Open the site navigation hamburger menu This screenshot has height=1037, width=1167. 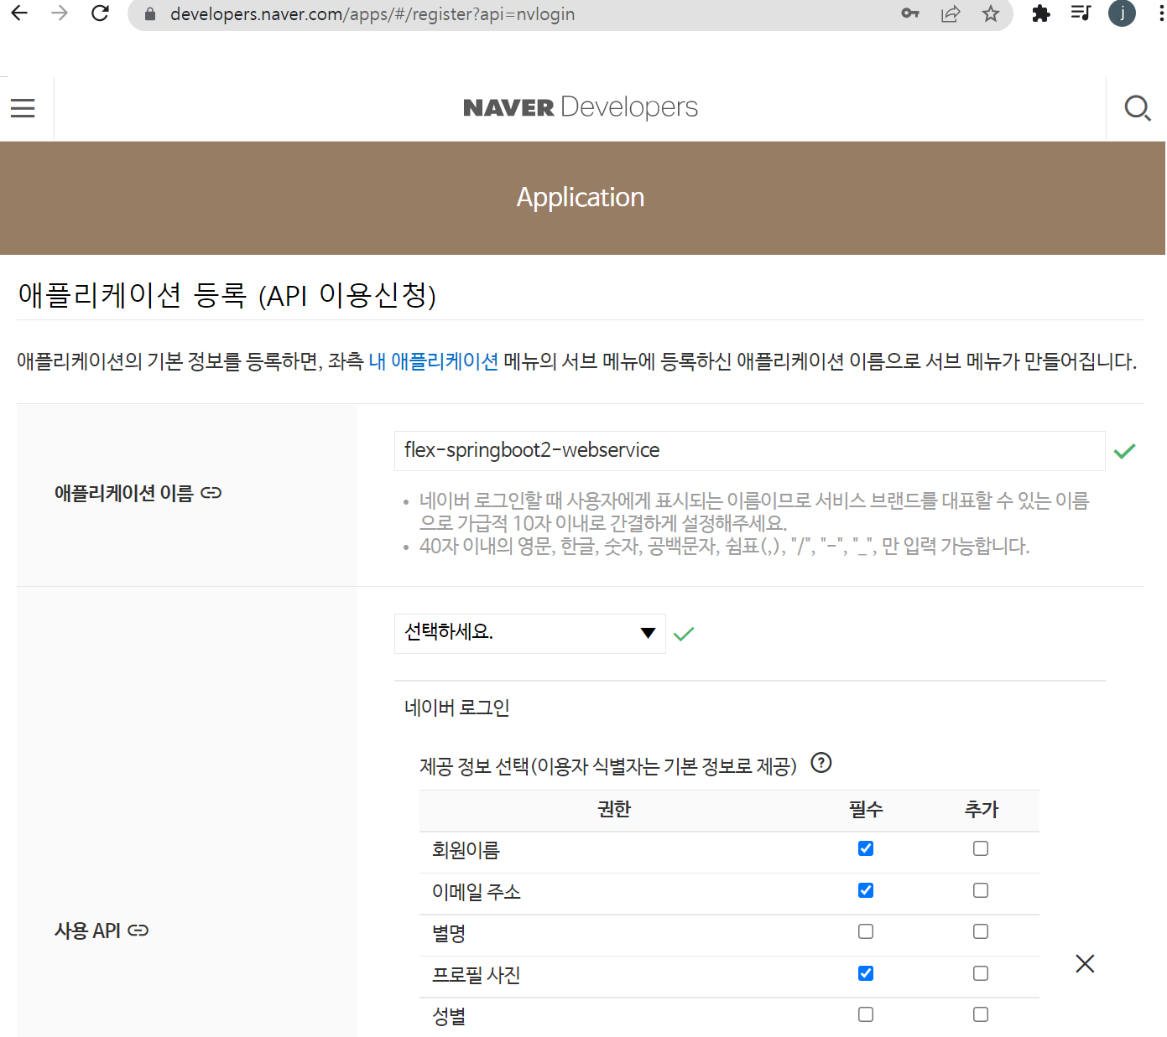[22, 107]
